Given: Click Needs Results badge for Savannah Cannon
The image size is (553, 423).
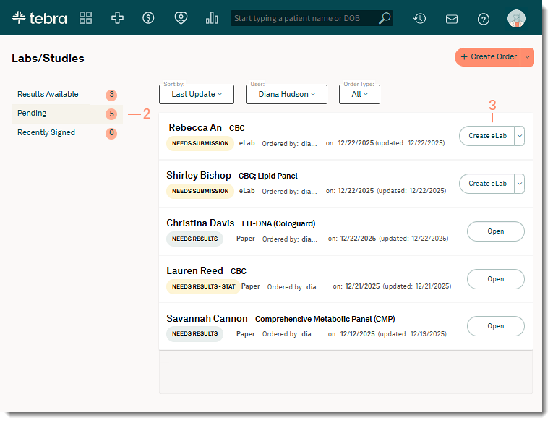Looking at the screenshot, I should (194, 334).
